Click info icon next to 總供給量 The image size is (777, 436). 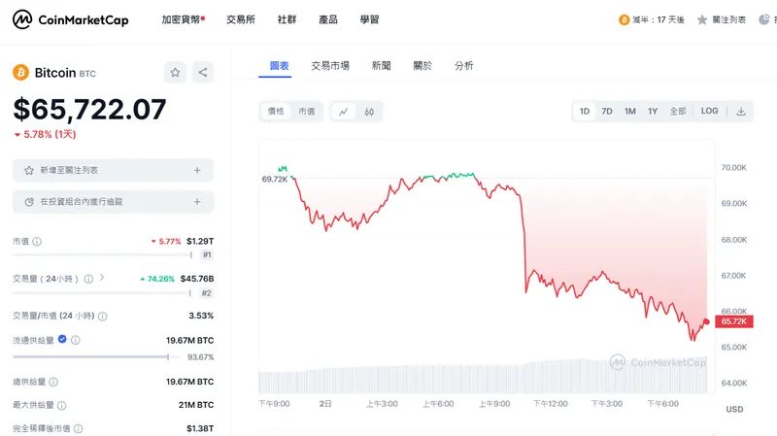(53, 382)
